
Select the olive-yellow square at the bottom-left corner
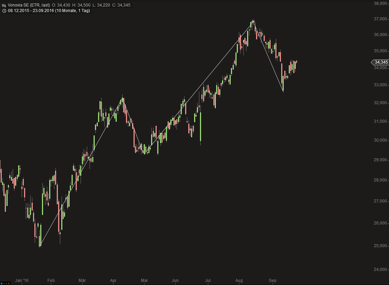9,284
